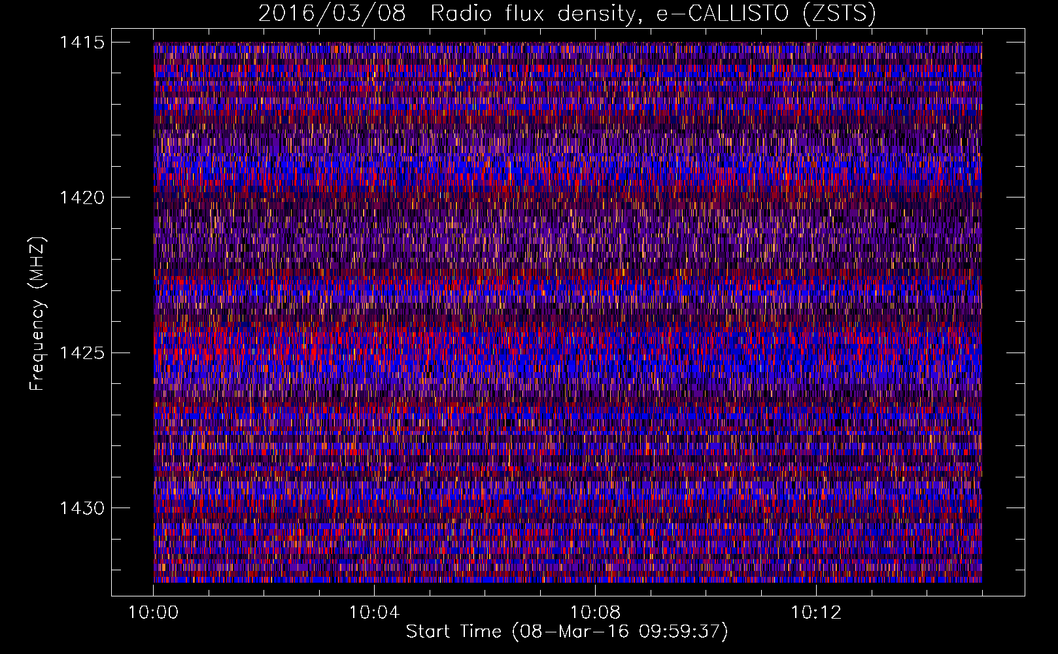Click the 10:00 time axis label
1058x654 pixels.
coord(153,613)
